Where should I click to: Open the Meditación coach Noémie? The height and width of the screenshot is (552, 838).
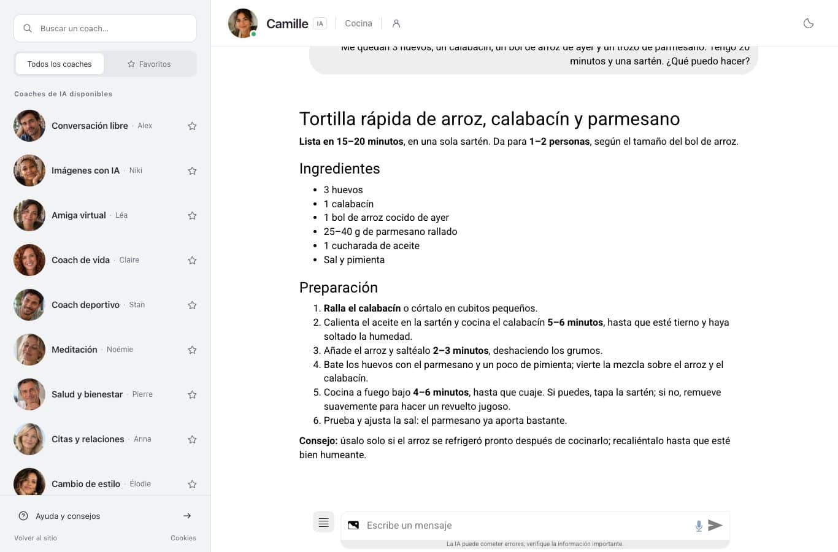click(105, 350)
